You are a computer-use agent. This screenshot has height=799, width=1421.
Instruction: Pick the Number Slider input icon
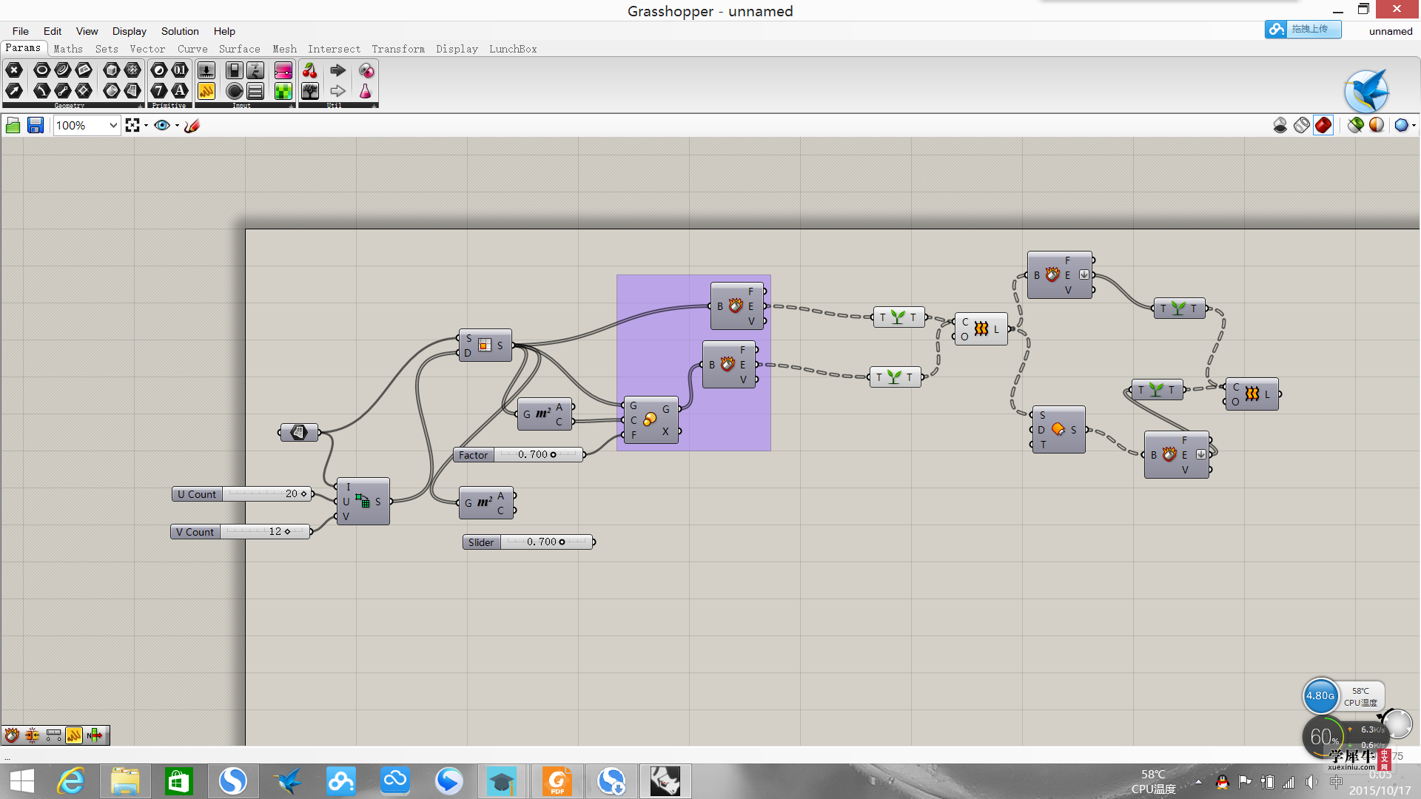click(206, 70)
